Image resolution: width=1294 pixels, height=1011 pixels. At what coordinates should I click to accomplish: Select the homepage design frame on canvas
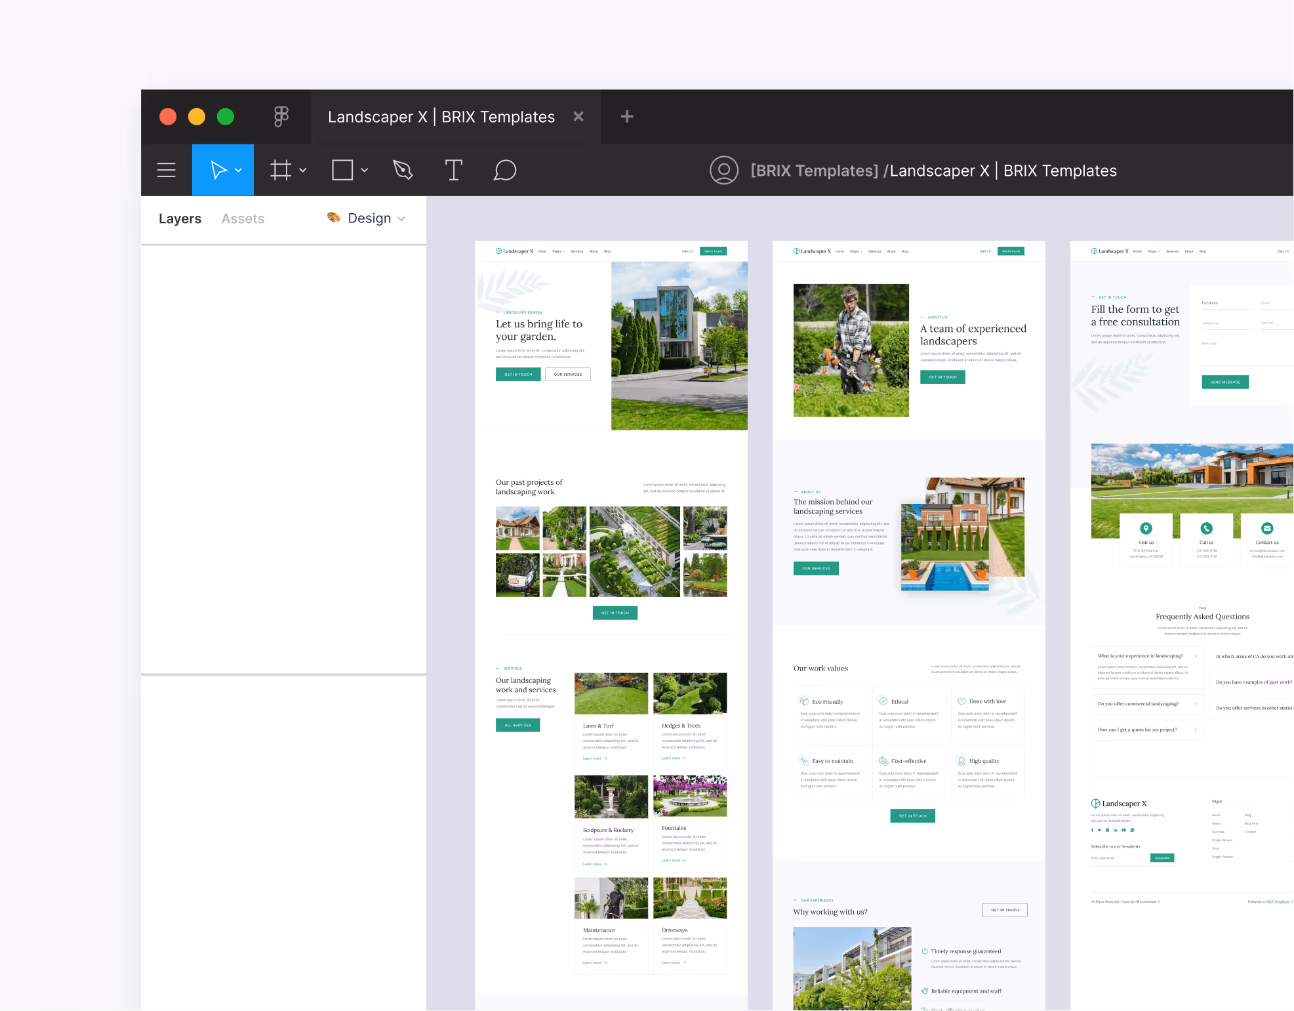[x=611, y=590]
